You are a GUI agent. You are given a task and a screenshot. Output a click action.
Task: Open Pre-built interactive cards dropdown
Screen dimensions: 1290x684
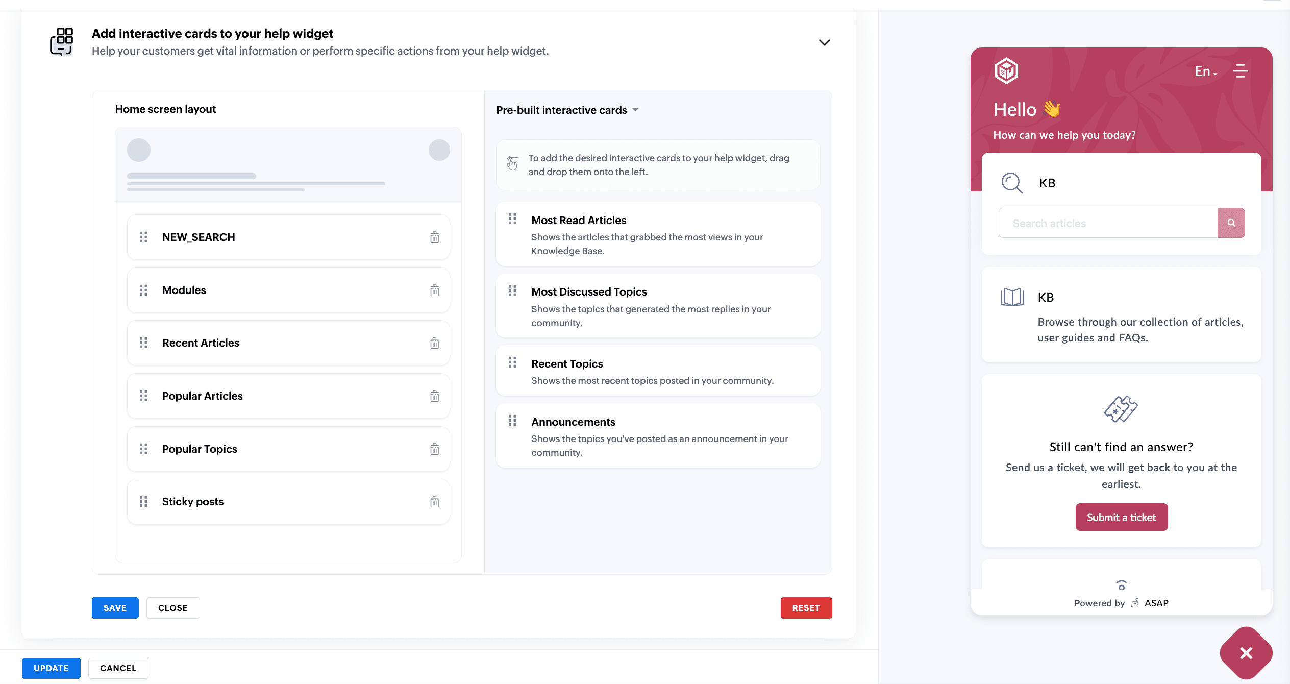click(x=567, y=110)
